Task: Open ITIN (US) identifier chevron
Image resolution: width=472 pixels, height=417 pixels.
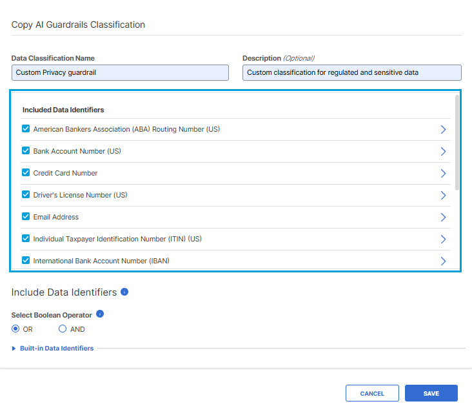Action: click(443, 239)
